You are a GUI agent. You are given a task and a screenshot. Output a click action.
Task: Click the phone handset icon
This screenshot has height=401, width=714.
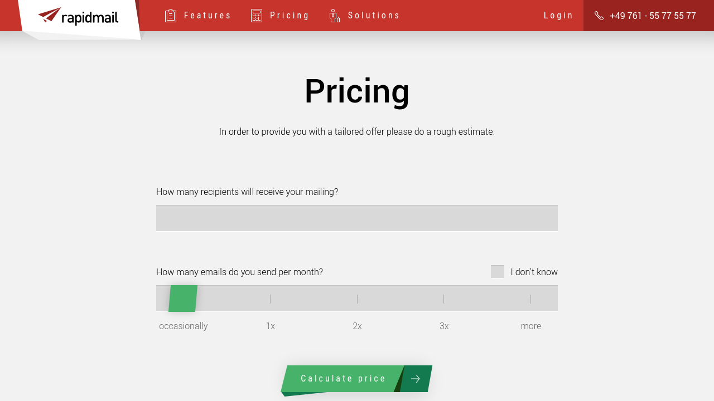pyautogui.click(x=599, y=16)
